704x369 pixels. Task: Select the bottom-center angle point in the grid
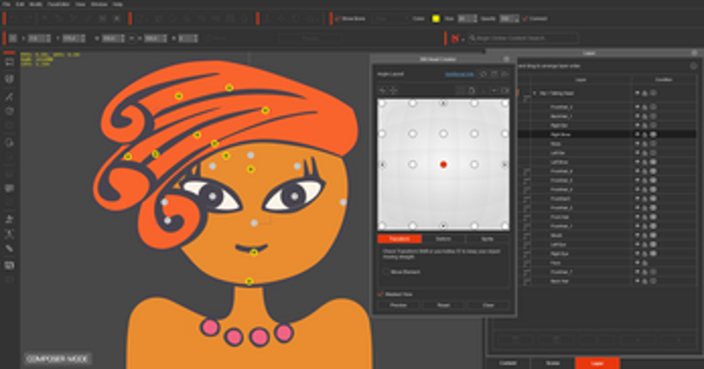click(444, 226)
